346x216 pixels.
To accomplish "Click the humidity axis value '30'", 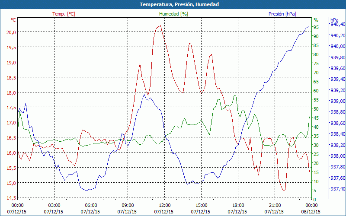I will (316, 145).
